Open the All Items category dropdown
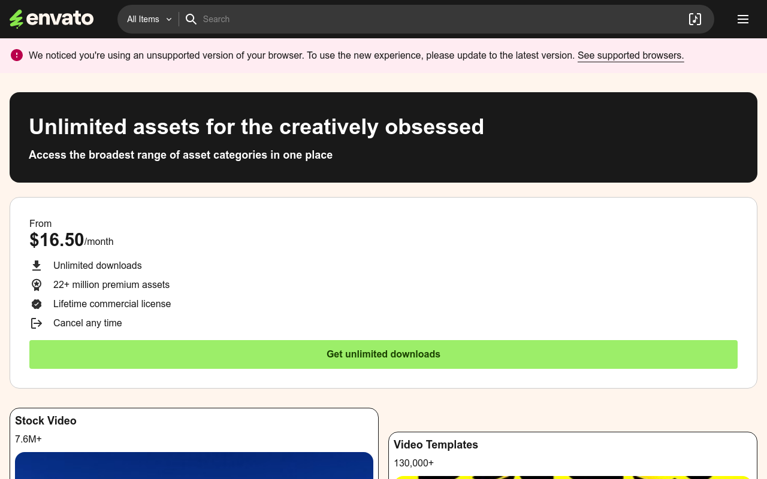Image resolution: width=767 pixels, height=479 pixels. pyautogui.click(x=149, y=19)
